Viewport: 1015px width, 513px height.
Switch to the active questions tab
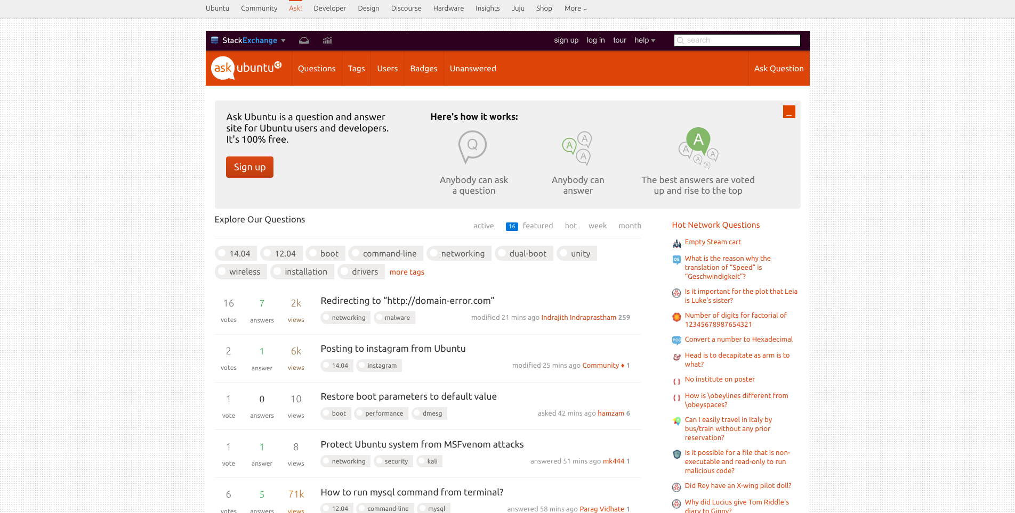[484, 226]
